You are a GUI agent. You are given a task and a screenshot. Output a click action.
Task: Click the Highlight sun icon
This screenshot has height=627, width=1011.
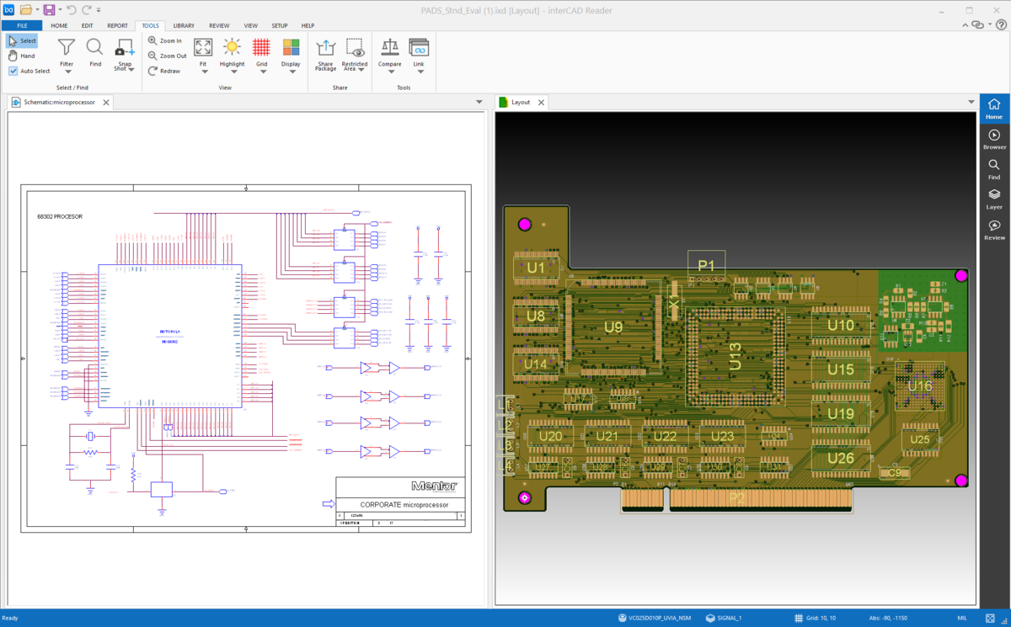232,47
